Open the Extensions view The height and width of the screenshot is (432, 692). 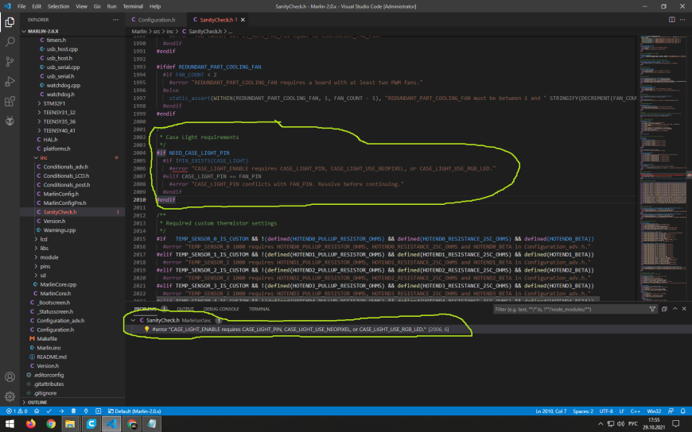tap(10, 102)
